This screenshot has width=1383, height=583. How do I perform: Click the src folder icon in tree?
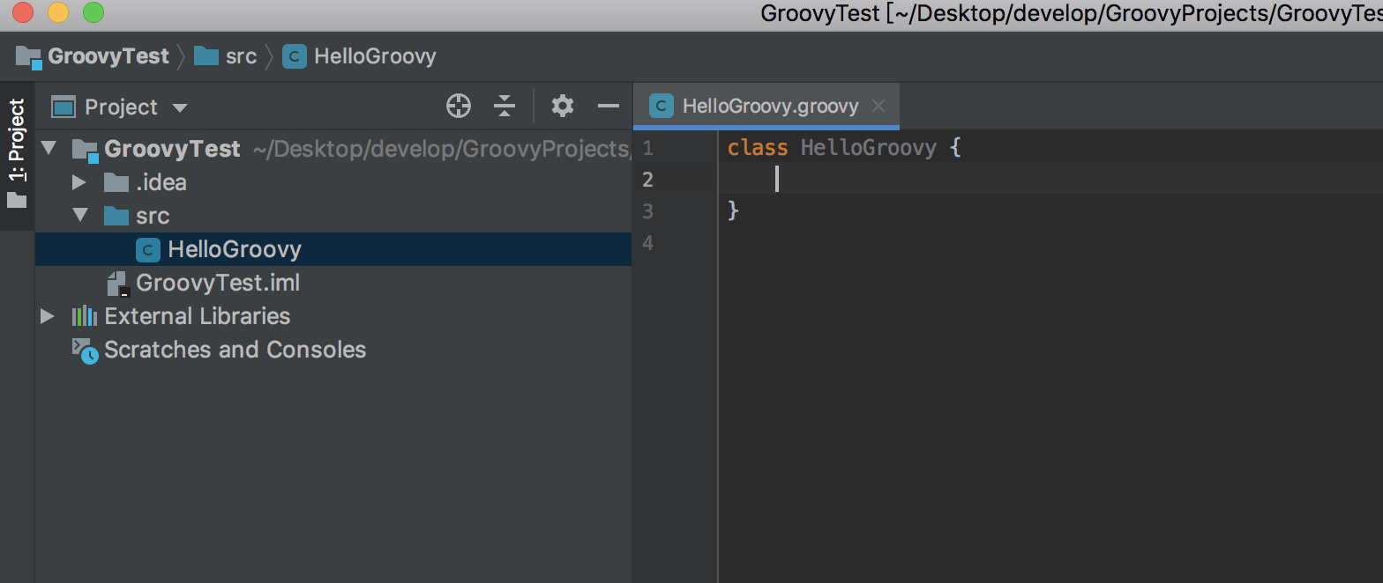click(116, 216)
